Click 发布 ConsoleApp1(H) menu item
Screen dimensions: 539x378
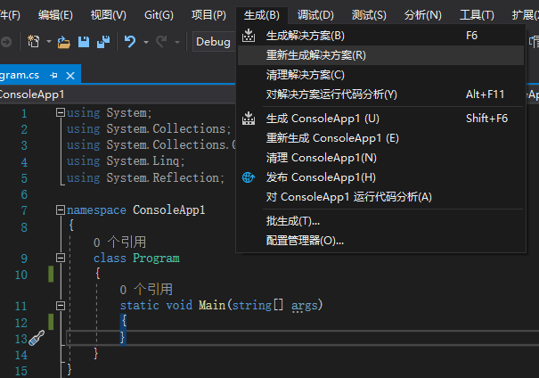coord(321,177)
